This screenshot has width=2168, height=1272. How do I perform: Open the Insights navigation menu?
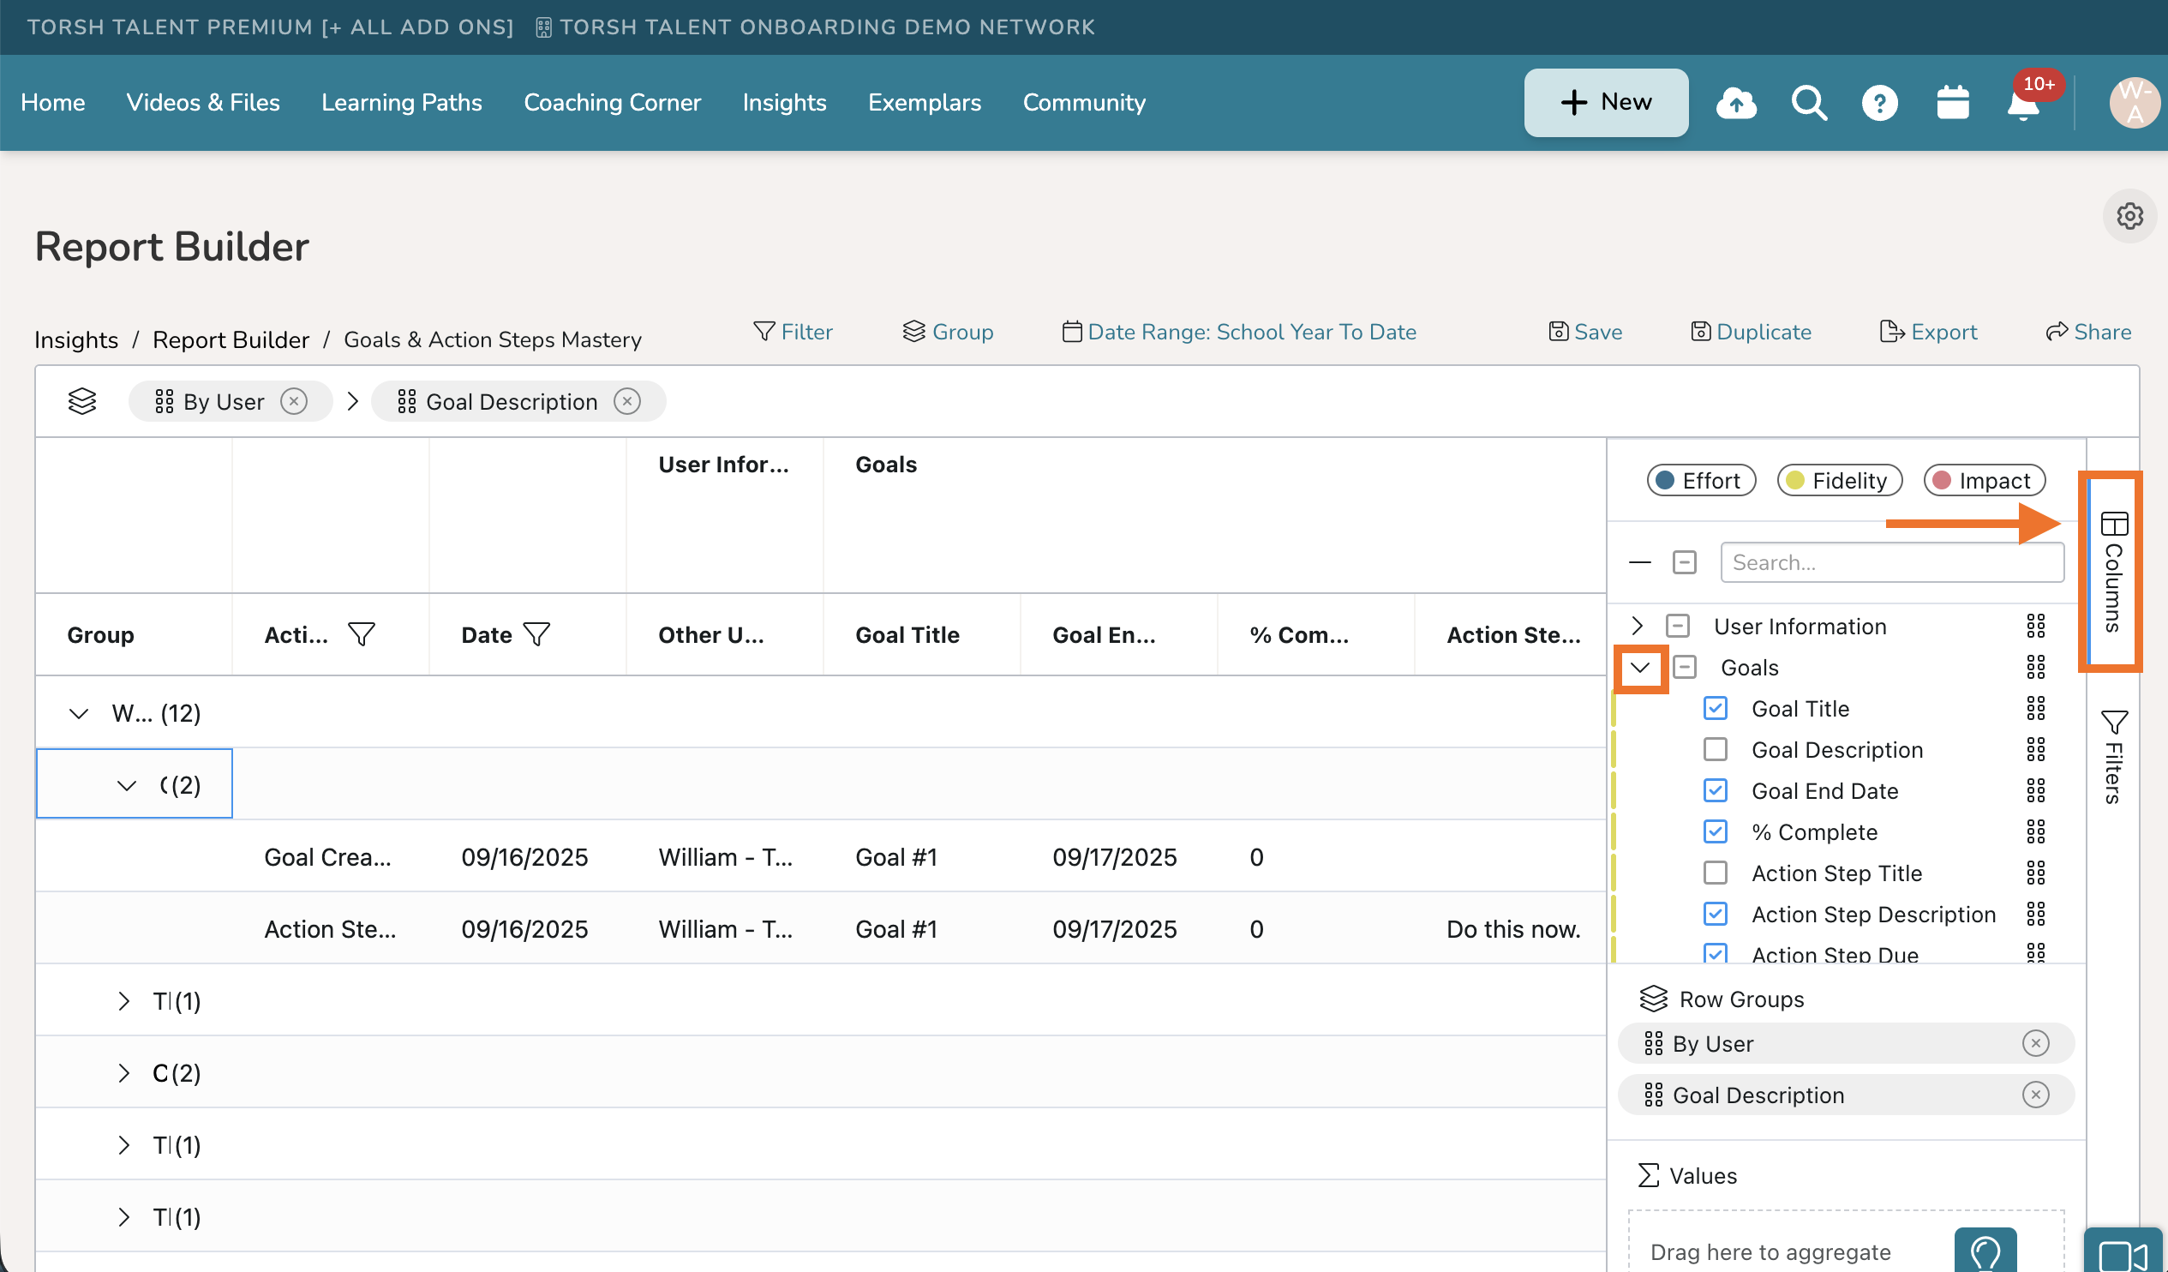pos(784,102)
